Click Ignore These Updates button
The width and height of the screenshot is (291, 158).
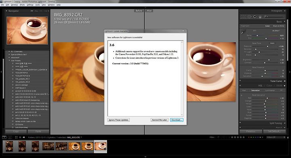click(x=118, y=120)
